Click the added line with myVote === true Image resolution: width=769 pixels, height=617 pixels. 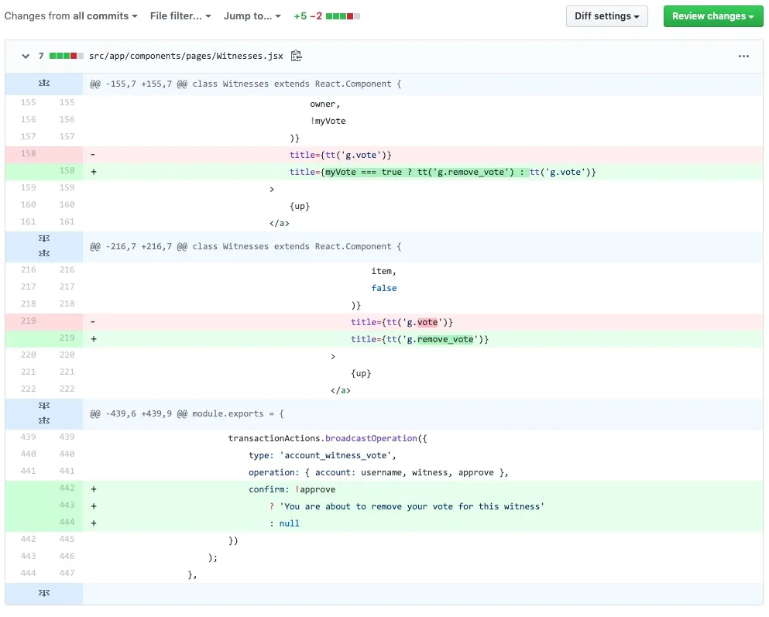(442, 172)
